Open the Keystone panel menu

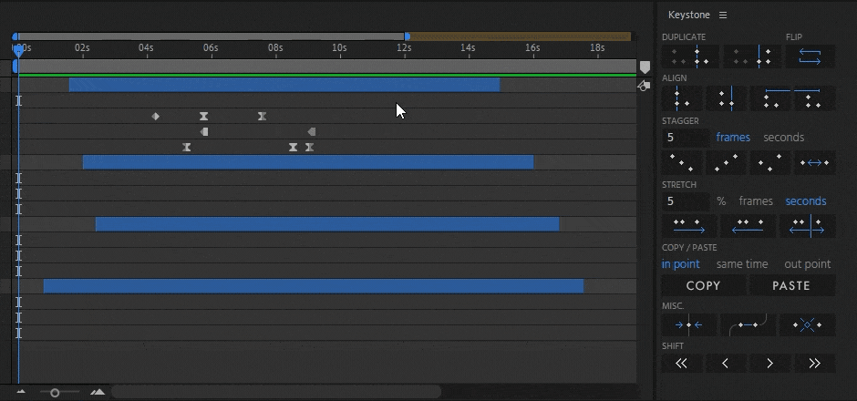(x=723, y=15)
